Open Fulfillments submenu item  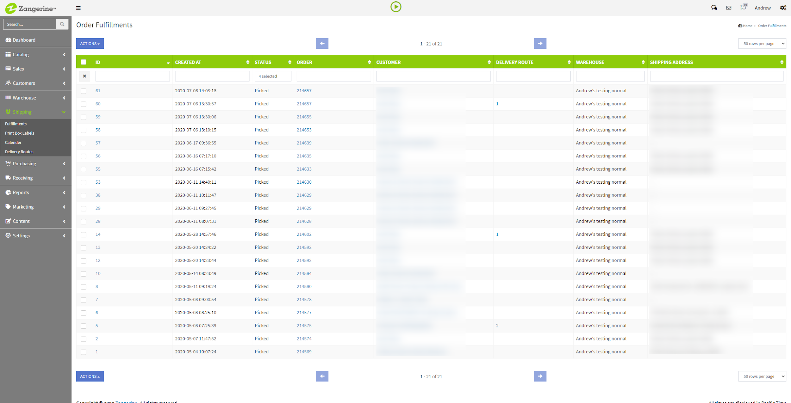tap(16, 124)
